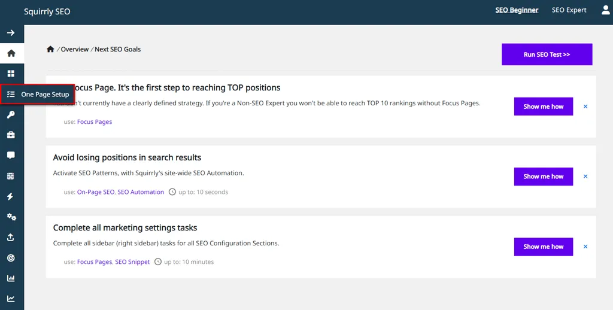Viewport: 613px width, 310px height.
Task: Open the SEO Automation link
Action: (141, 192)
